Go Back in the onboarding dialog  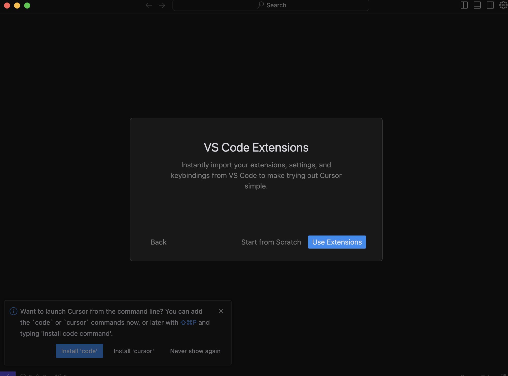[x=158, y=242]
